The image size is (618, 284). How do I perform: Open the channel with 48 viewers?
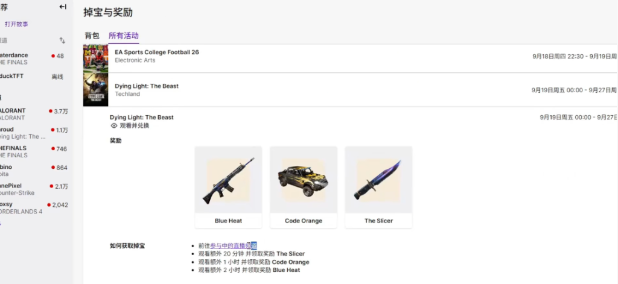click(34, 58)
